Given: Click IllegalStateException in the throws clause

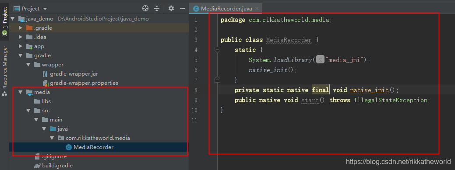Looking at the screenshot, I should [391, 100].
